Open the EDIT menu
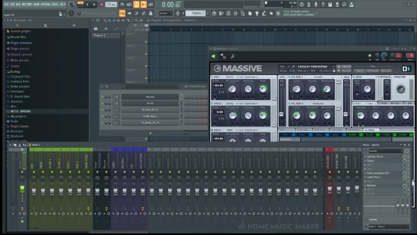 pos(13,4)
